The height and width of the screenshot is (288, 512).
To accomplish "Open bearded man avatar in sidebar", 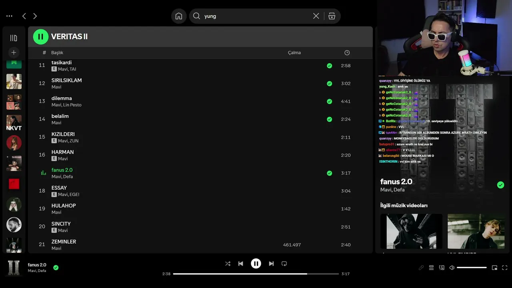I will tap(14, 225).
